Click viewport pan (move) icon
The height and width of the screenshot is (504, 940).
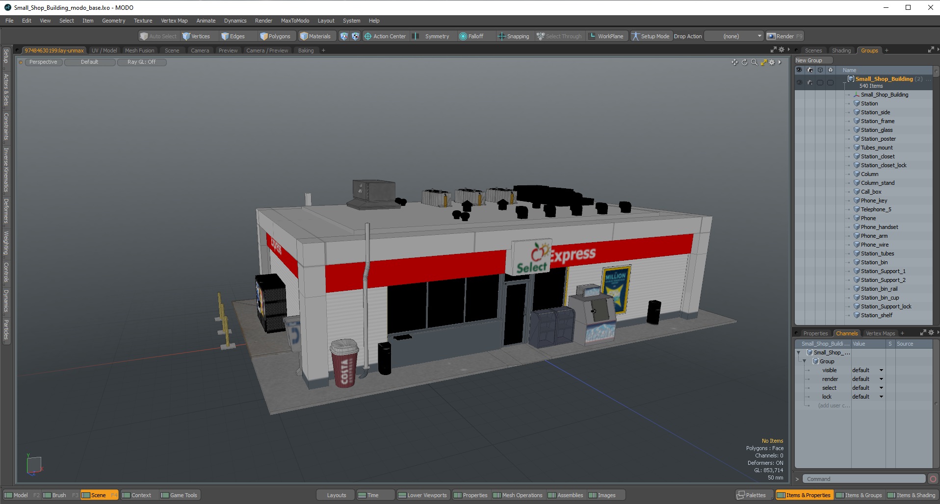(734, 62)
